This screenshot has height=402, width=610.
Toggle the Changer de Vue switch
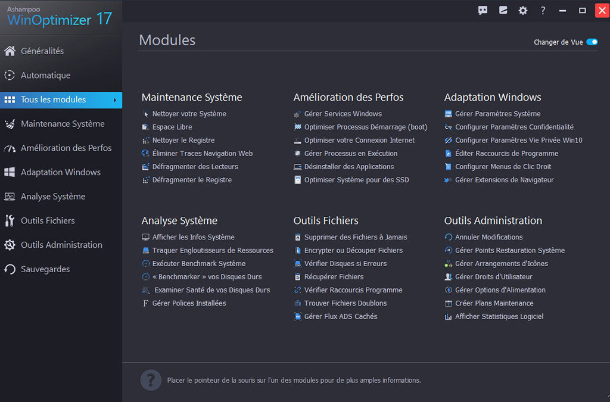(592, 42)
